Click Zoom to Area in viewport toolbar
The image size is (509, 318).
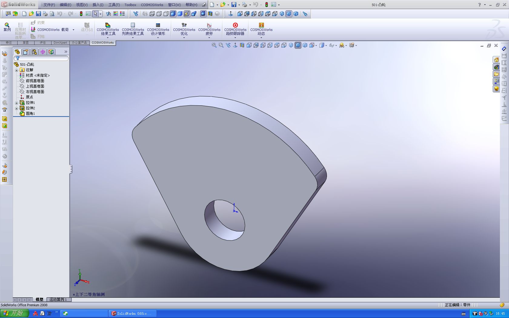point(221,45)
